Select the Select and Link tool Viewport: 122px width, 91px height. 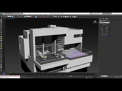click(2, 17)
